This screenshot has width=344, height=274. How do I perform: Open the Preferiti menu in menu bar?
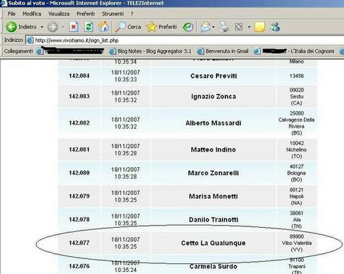click(85, 14)
